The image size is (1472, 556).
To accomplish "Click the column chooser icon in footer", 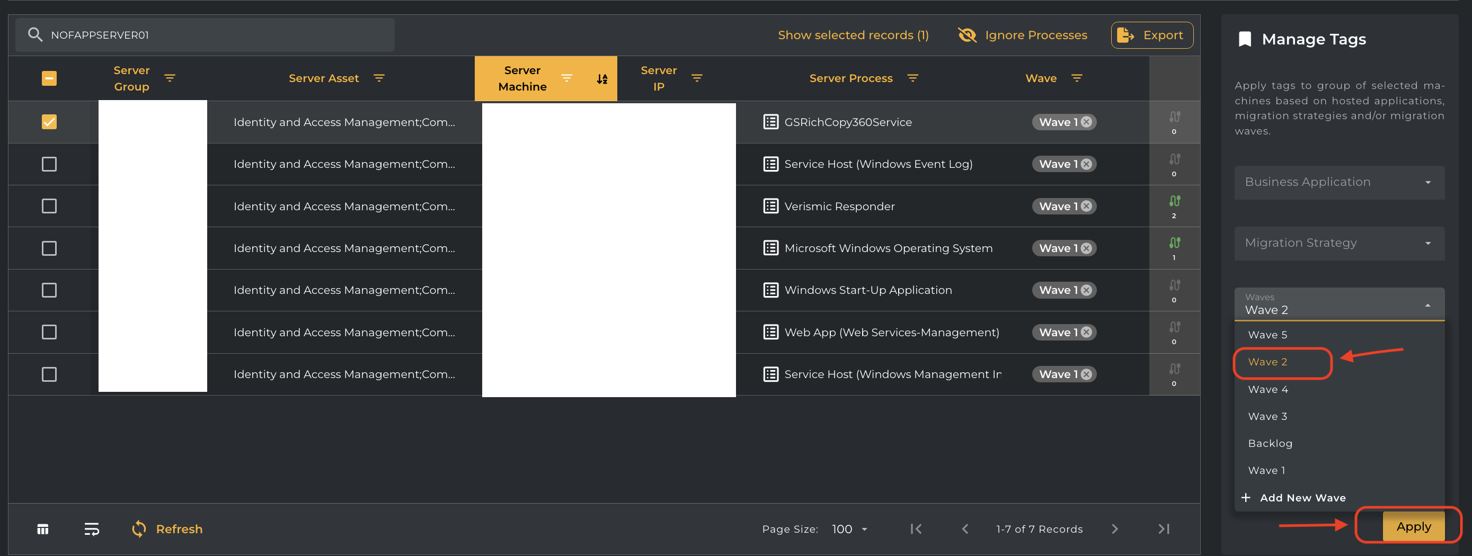I will point(43,529).
